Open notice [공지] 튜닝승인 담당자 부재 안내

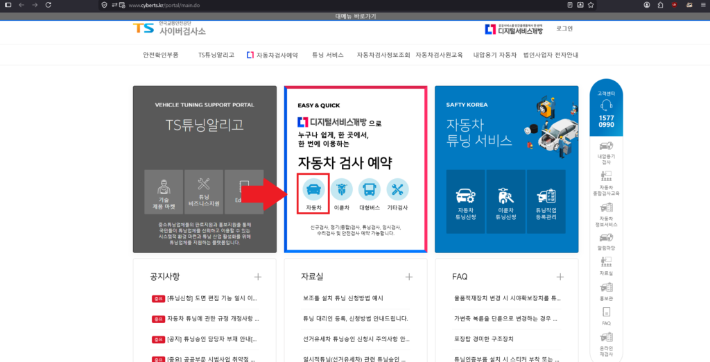(212, 339)
